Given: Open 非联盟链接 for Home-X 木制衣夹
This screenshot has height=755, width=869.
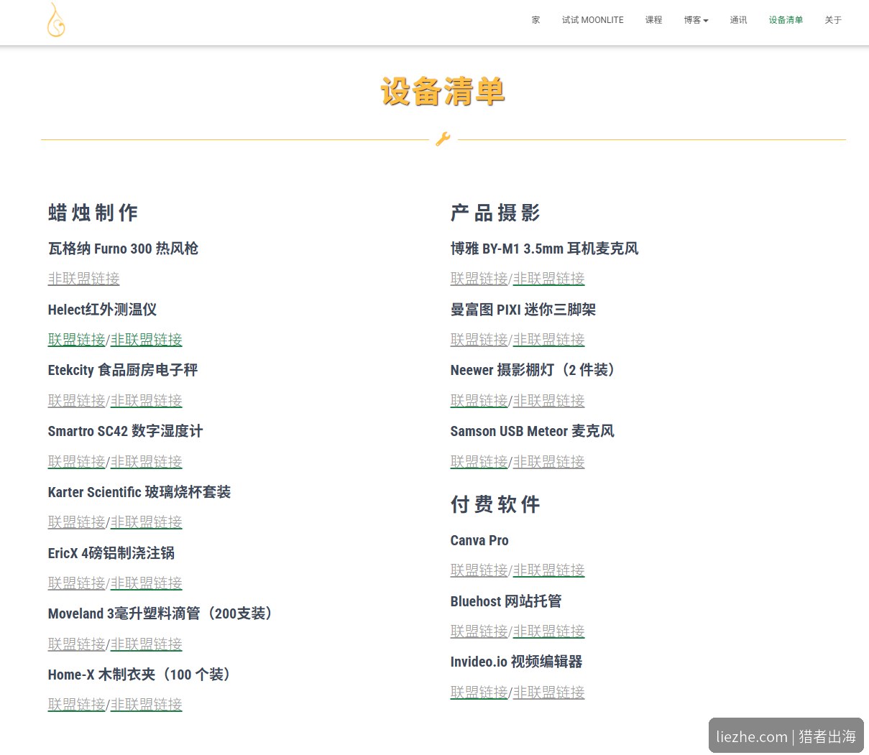Looking at the screenshot, I should [147, 705].
